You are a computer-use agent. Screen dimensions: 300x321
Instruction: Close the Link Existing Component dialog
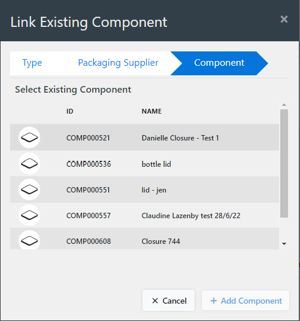(x=284, y=19)
